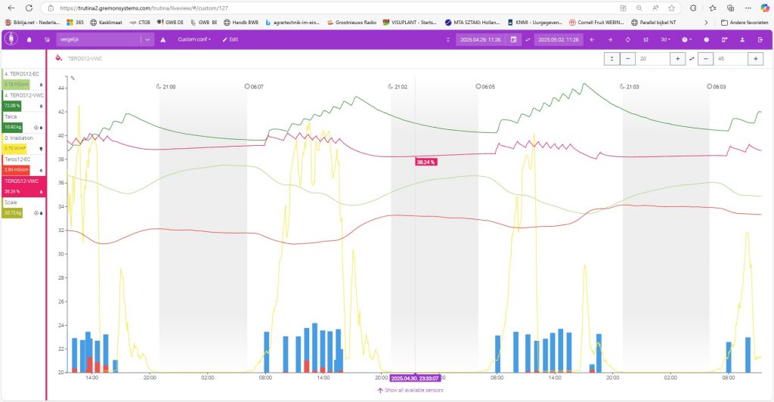Open the help question mark menu
This screenshot has width=774, height=402.
(x=686, y=39)
